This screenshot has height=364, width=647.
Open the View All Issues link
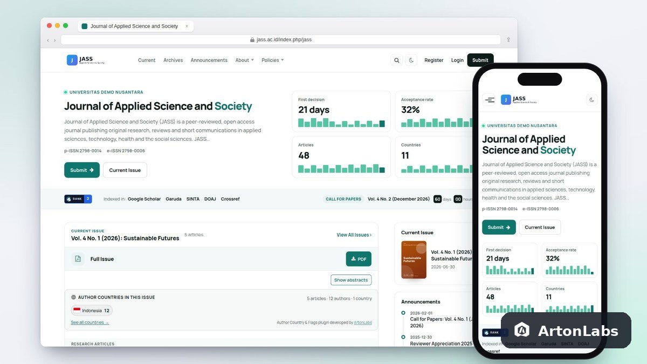[x=354, y=235]
